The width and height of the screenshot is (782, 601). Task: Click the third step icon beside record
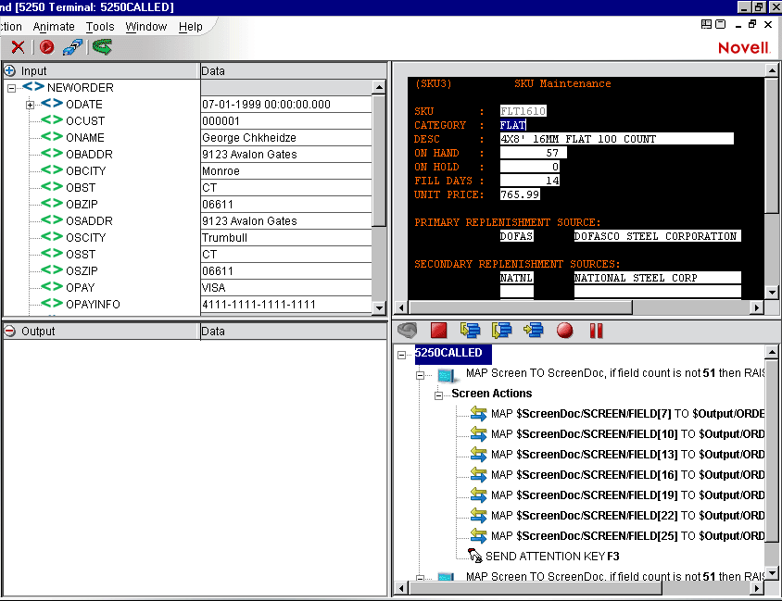click(534, 331)
